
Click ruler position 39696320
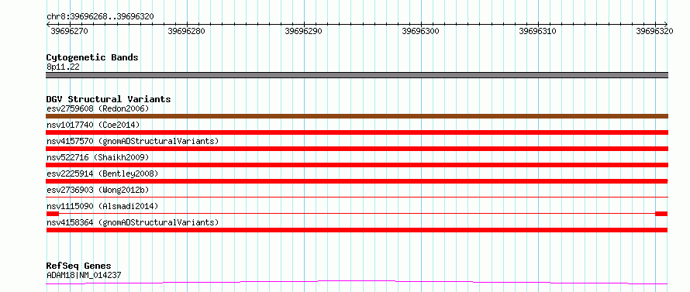pos(655,31)
